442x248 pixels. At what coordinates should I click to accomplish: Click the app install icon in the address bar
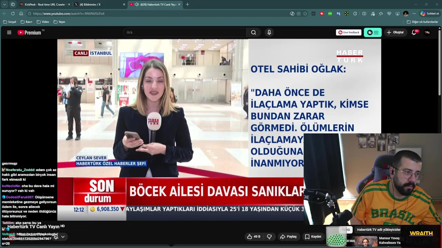[x=299, y=13]
